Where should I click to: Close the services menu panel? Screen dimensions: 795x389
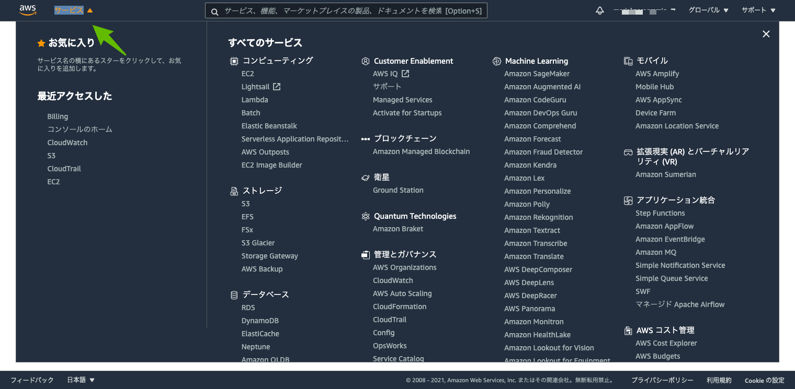[766, 34]
